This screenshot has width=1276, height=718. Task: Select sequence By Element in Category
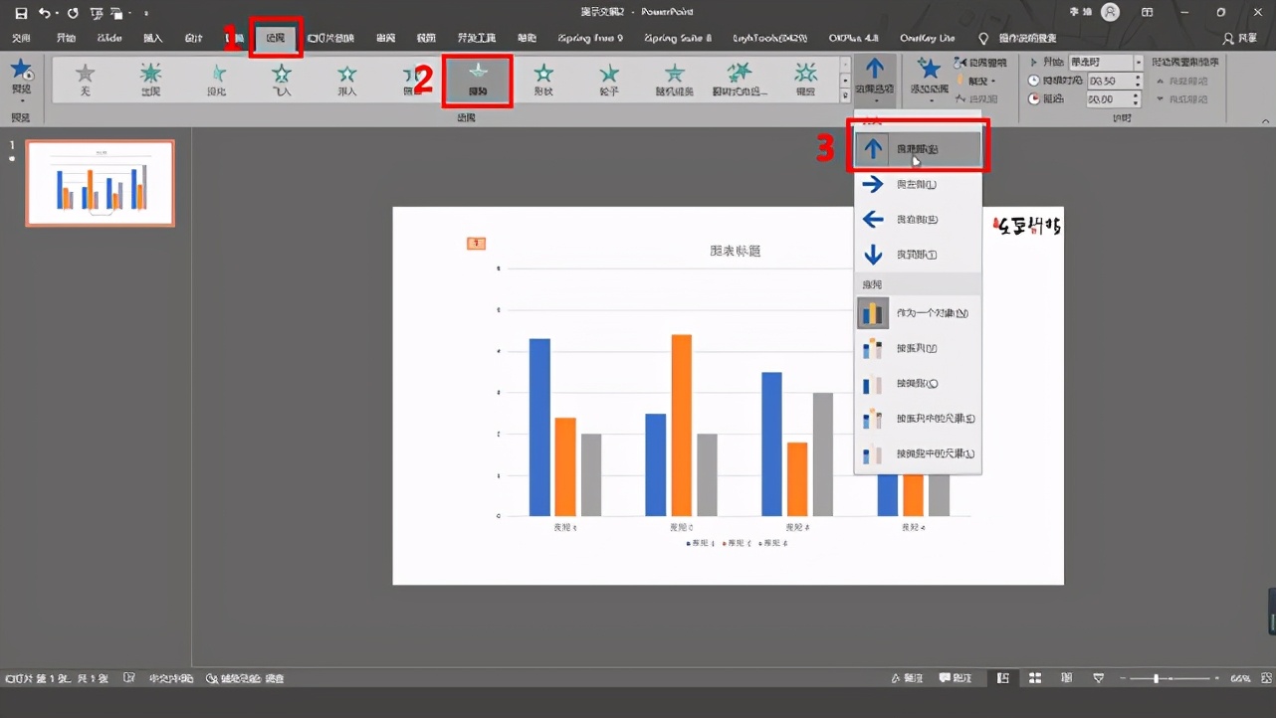click(918, 453)
